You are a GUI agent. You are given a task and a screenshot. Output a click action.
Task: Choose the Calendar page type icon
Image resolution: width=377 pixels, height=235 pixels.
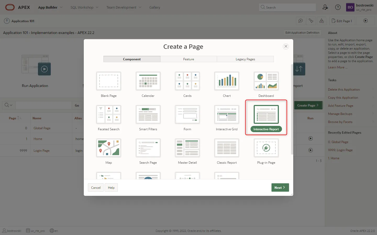point(148,81)
